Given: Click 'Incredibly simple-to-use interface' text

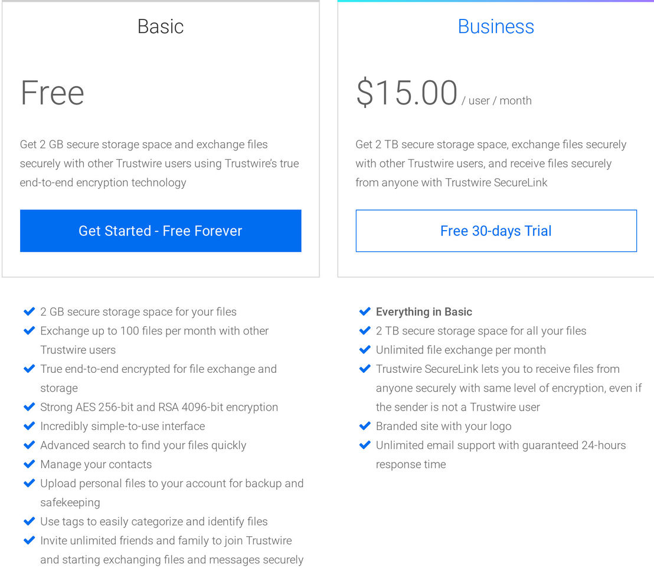Looking at the screenshot, I should click(x=123, y=426).
